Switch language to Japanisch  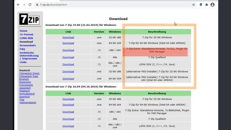25,88
